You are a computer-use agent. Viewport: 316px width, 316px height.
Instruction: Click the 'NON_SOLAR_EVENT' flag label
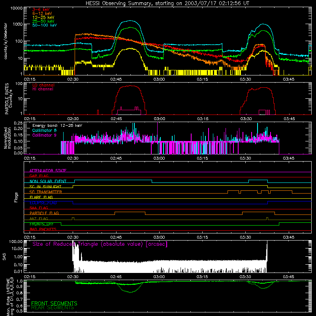(48, 181)
